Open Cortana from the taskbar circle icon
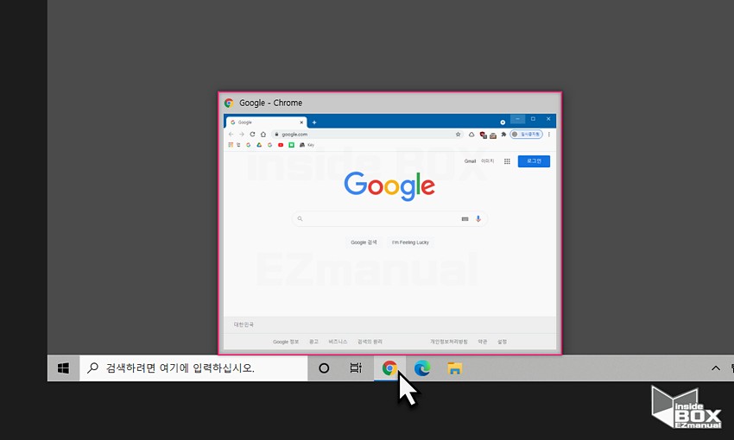 (x=324, y=368)
